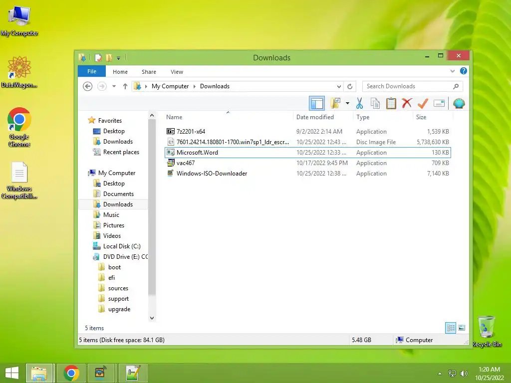Click the Rename card icon in toolbar
This screenshot has width=511, height=383.
pyautogui.click(x=439, y=104)
